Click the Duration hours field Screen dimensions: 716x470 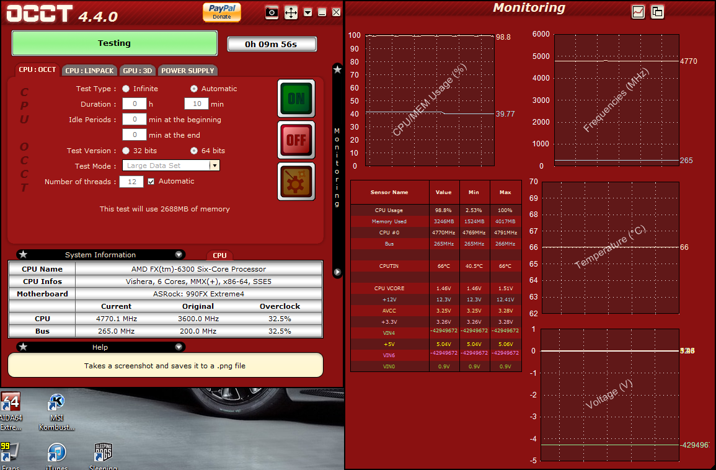tap(135, 104)
